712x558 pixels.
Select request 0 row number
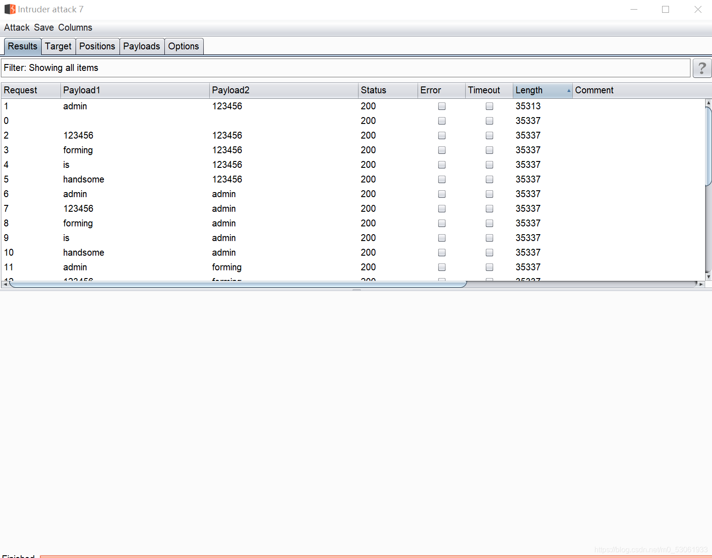(6, 121)
